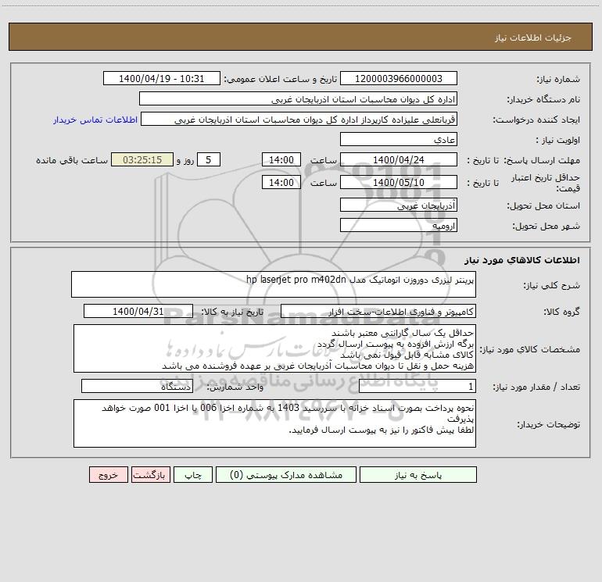Click the نام دستگاه خریدار label
This screenshot has width=602, height=582.
tap(543, 99)
